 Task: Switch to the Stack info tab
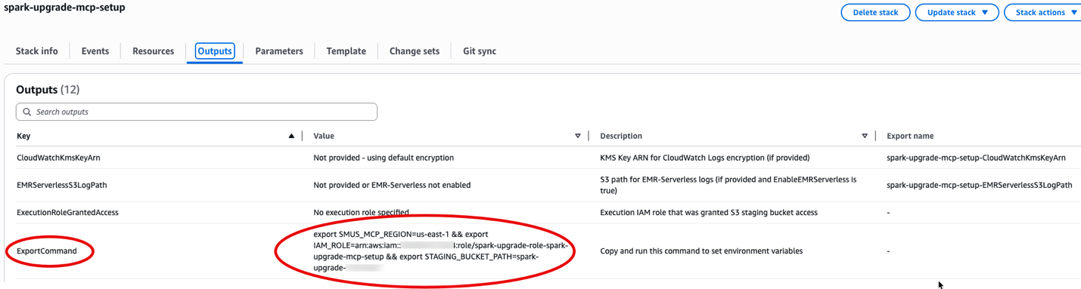click(x=37, y=51)
